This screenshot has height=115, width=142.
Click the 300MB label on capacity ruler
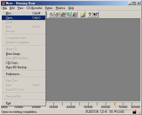(x=53, y=107)
